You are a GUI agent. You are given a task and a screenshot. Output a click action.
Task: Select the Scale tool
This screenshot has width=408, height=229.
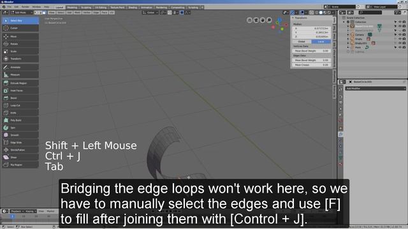pyautogui.click(x=20, y=52)
